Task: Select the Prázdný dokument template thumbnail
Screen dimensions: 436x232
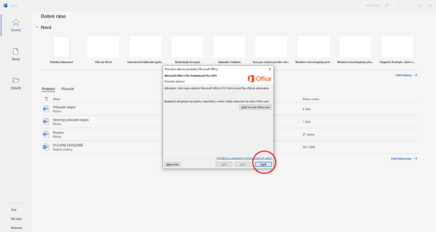Action: click(x=61, y=47)
